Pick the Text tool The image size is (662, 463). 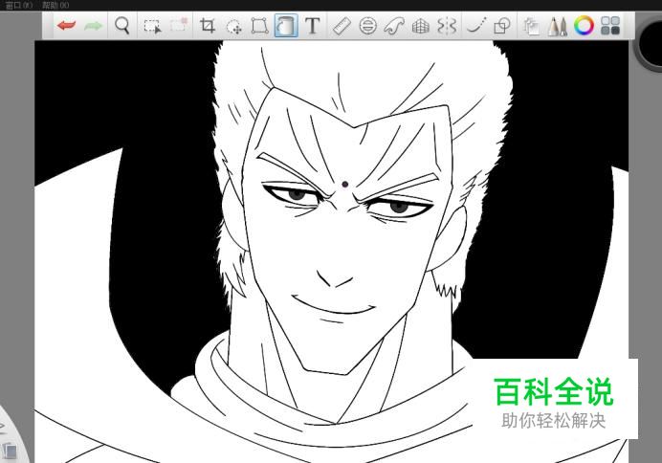313,26
